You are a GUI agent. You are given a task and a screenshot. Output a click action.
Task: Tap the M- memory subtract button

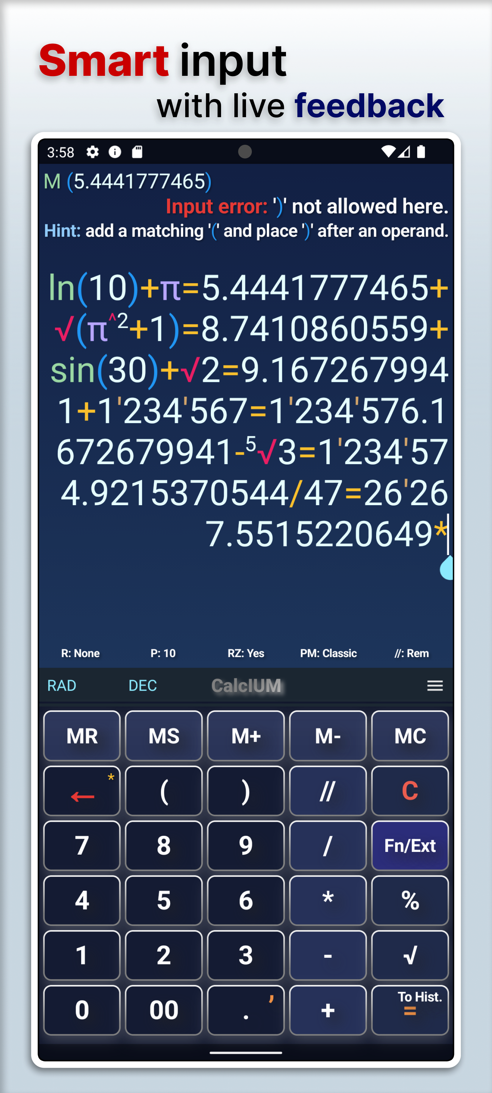[x=328, y=736]
